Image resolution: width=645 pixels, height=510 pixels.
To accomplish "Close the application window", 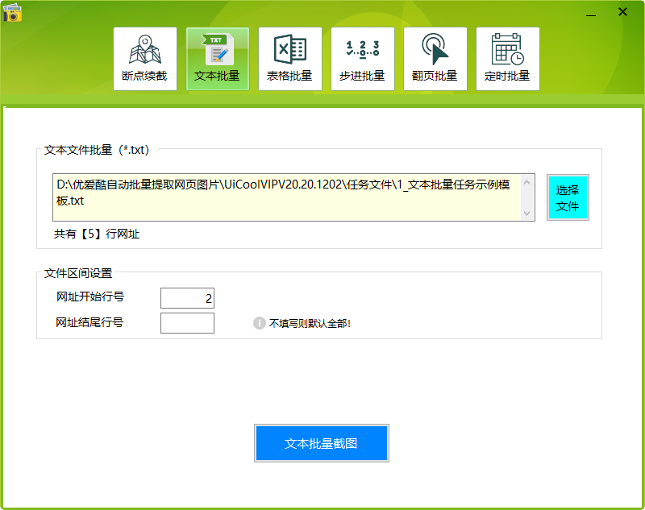I will point(622,12).
